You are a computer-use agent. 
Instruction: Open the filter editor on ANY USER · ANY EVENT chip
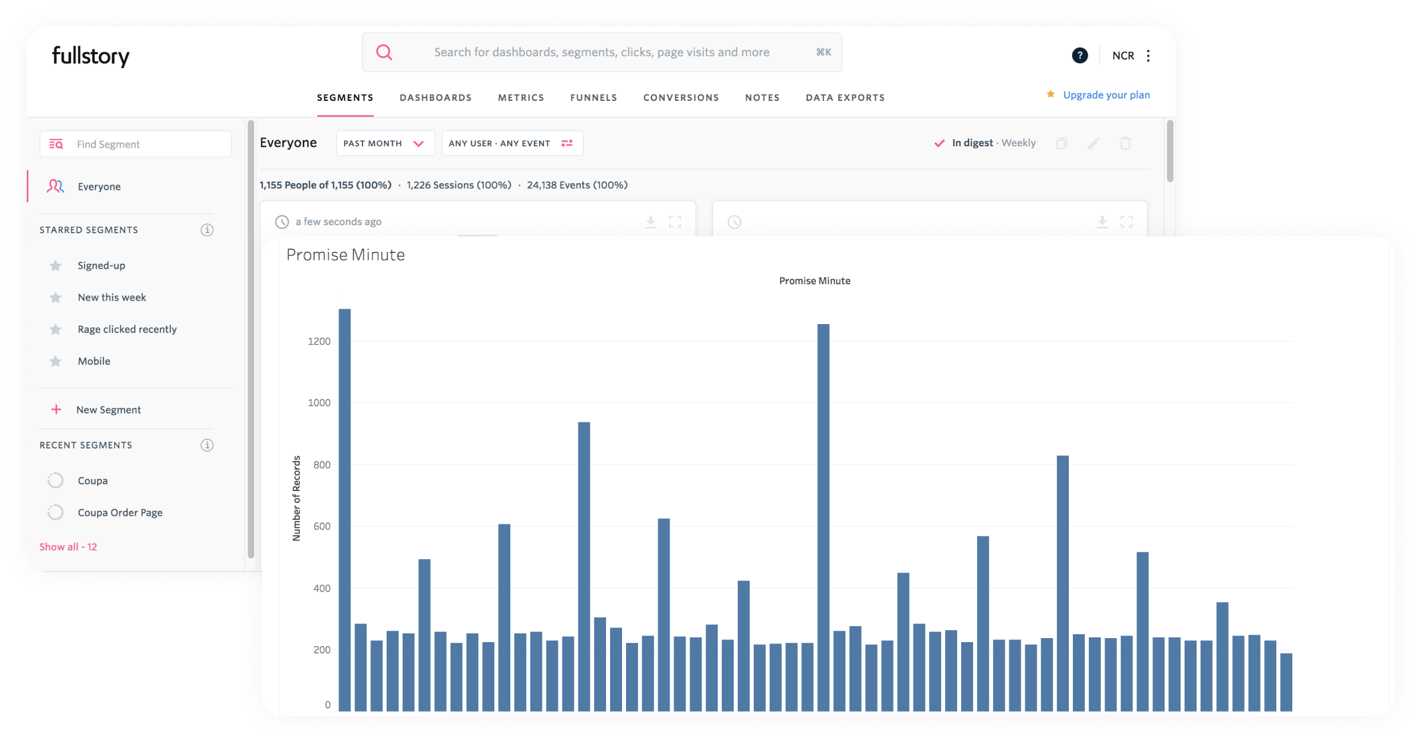pyautogui.click(x=500, y=142)
